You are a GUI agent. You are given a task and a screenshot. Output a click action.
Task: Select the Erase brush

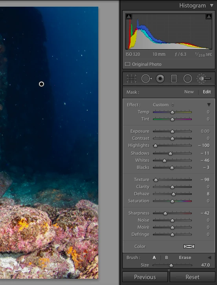pyautogui.click(x=185, y=257)
